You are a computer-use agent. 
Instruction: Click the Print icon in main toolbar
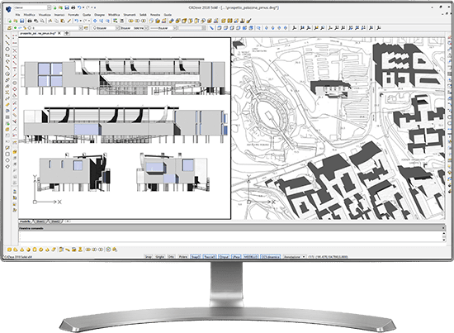pos(30,21)
